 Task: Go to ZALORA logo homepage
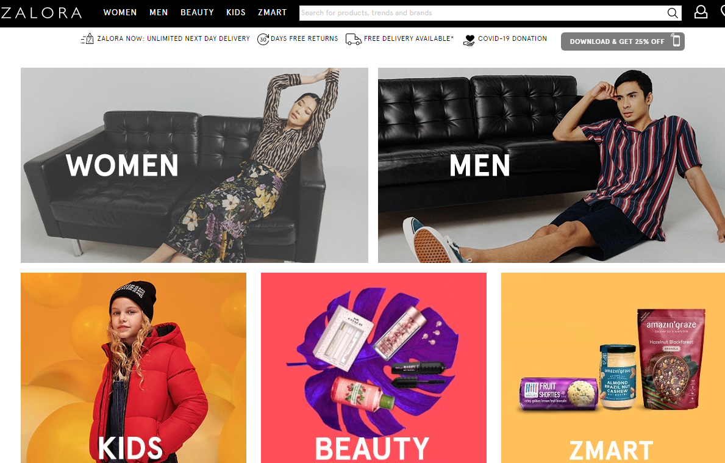click(41, 12)
